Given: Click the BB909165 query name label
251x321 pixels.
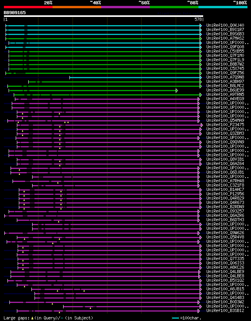Looking at the screenshot, I should (x=15, y=13).
